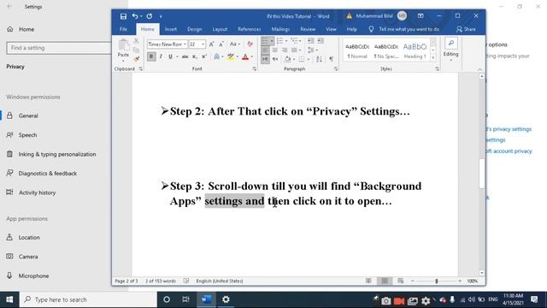This screenshot has height=308, width=547.
Task: Clear all formatting from selection
Action: (x=250, y=44)
